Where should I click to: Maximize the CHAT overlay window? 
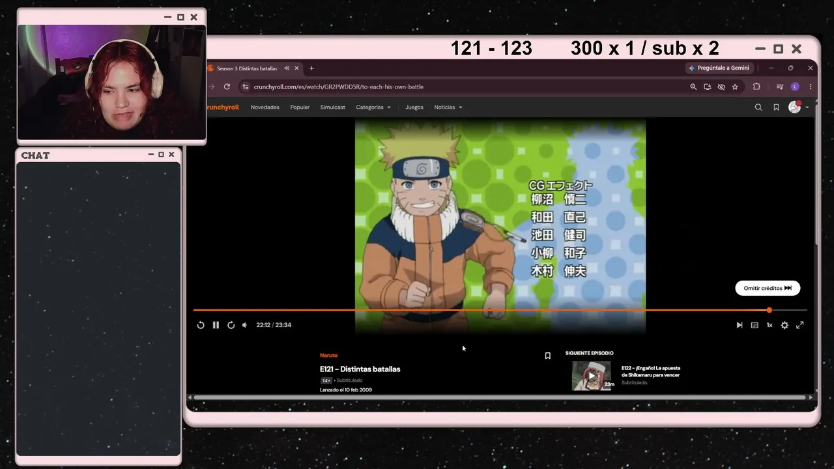pos(161,154)
